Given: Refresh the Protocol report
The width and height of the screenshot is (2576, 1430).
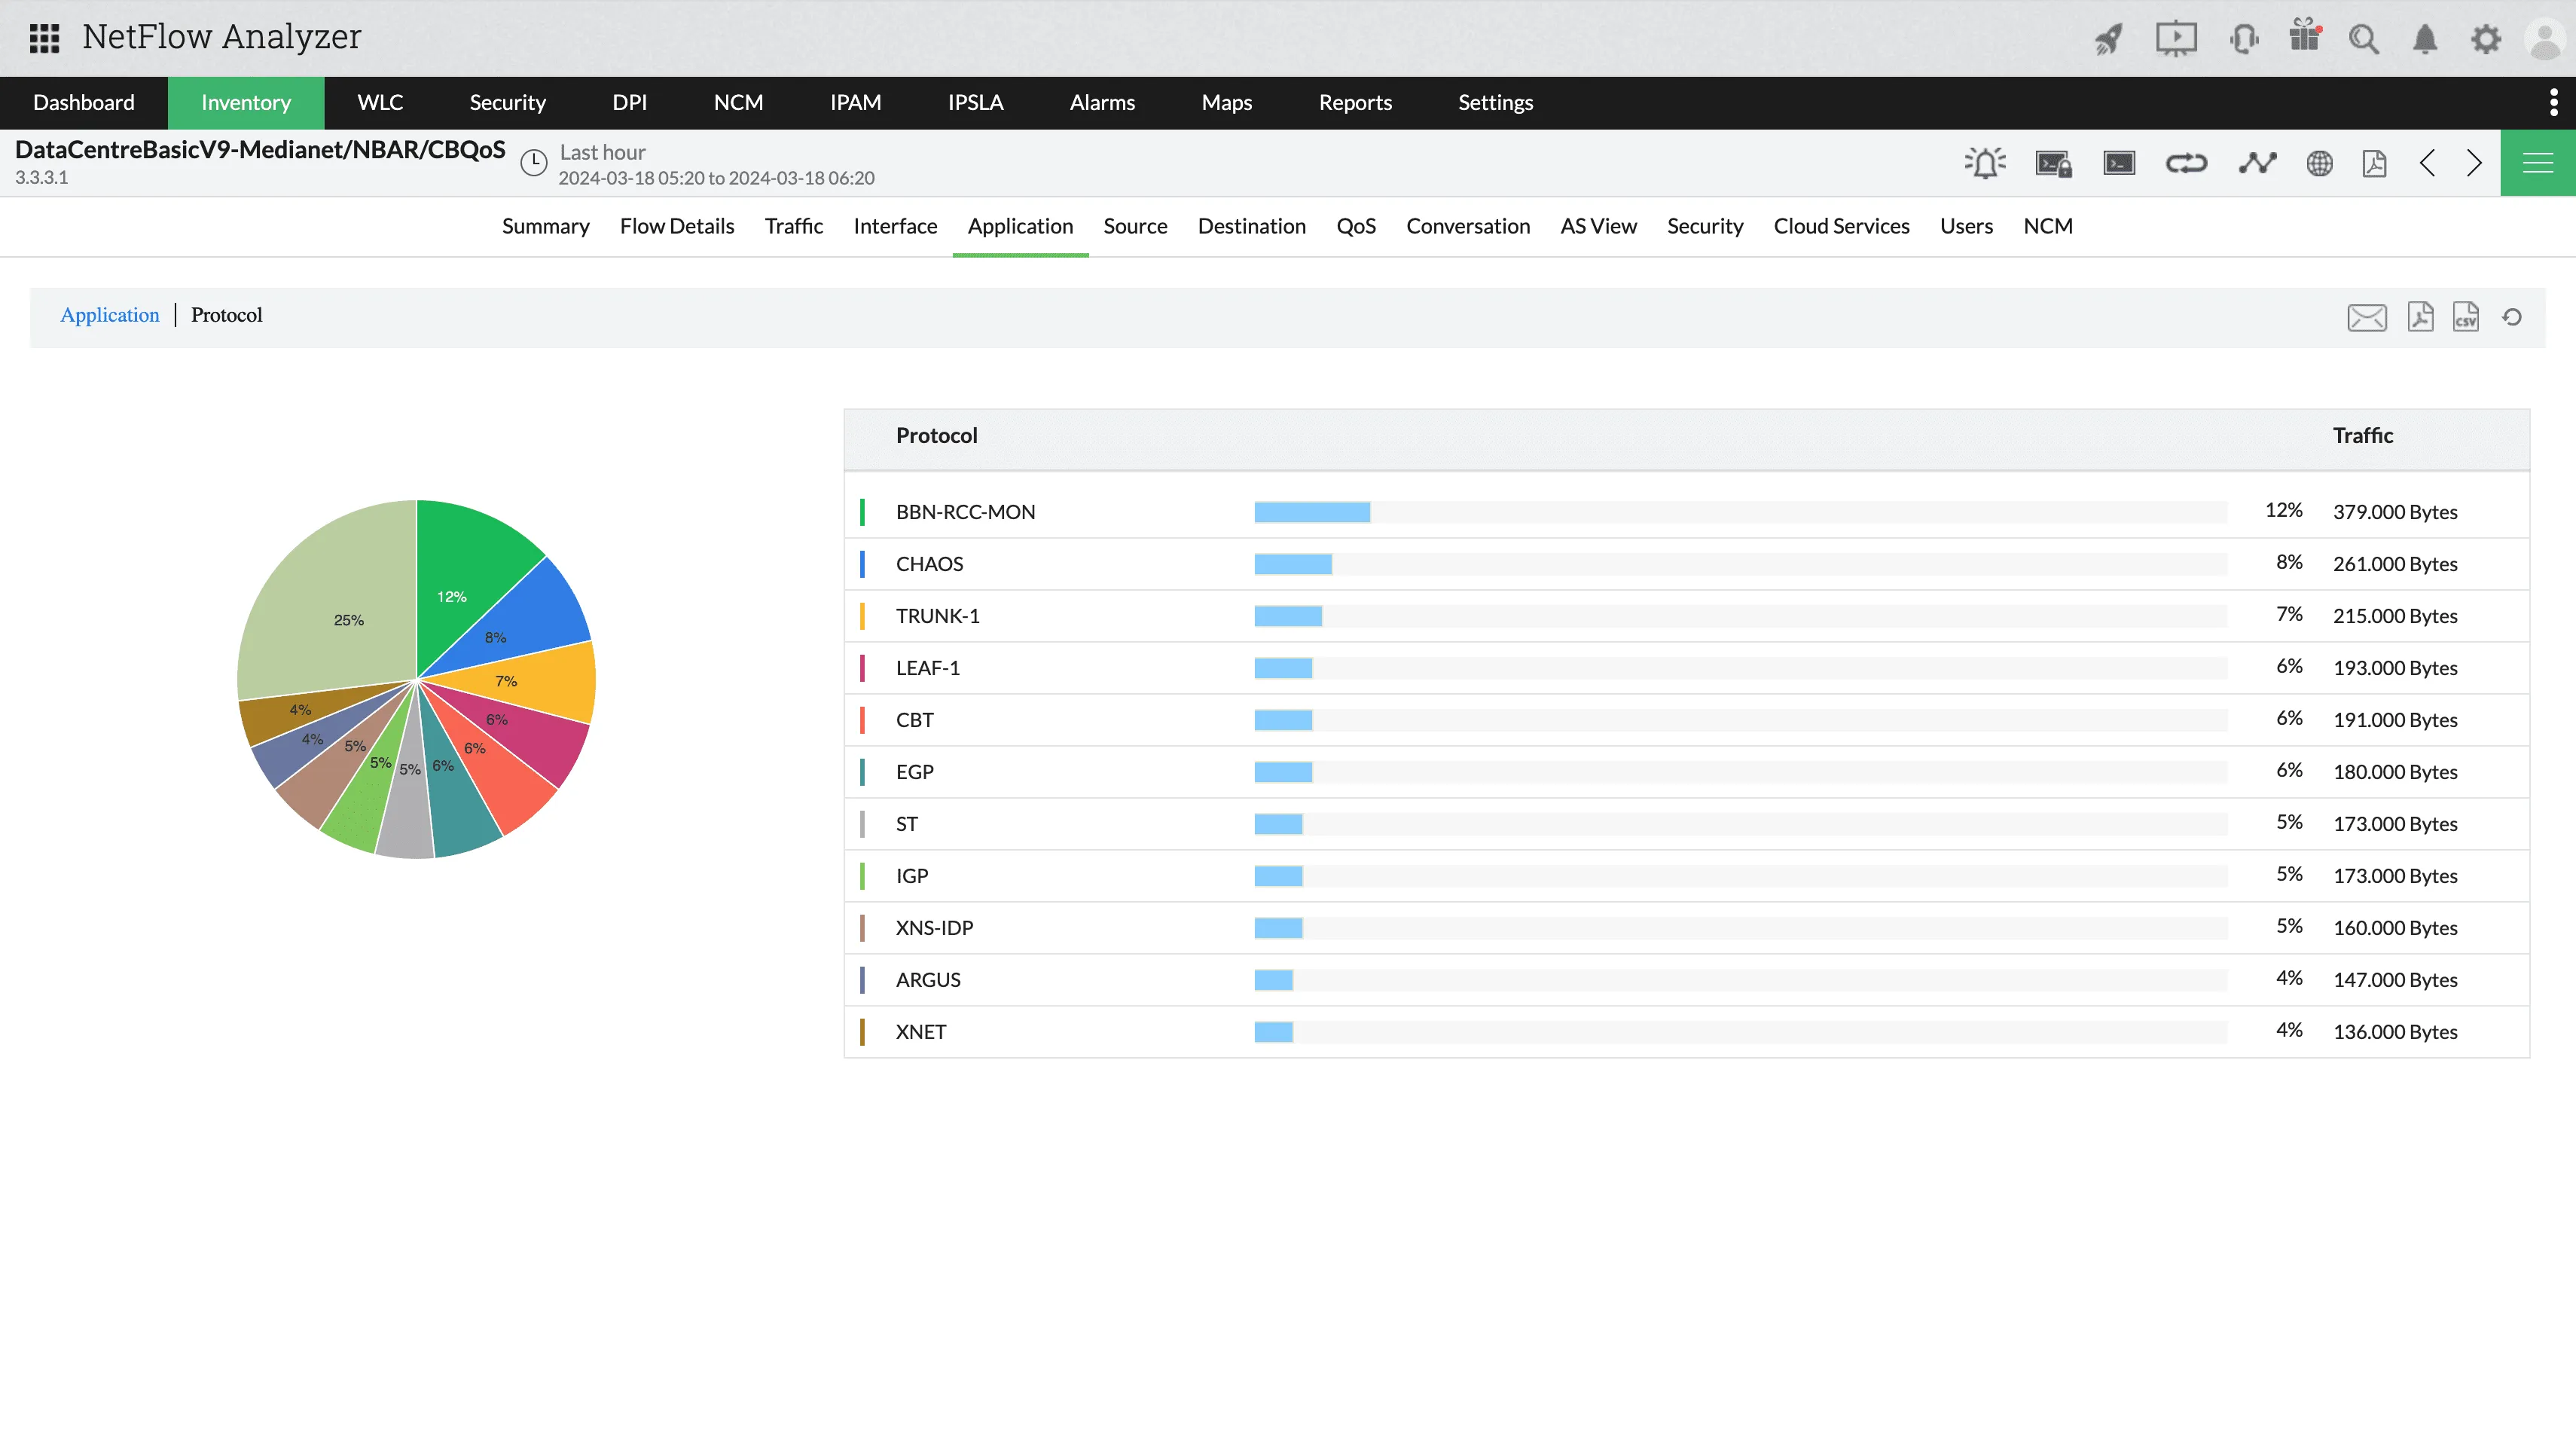Looking at the screenshot, I should (x=2513, y=317).
